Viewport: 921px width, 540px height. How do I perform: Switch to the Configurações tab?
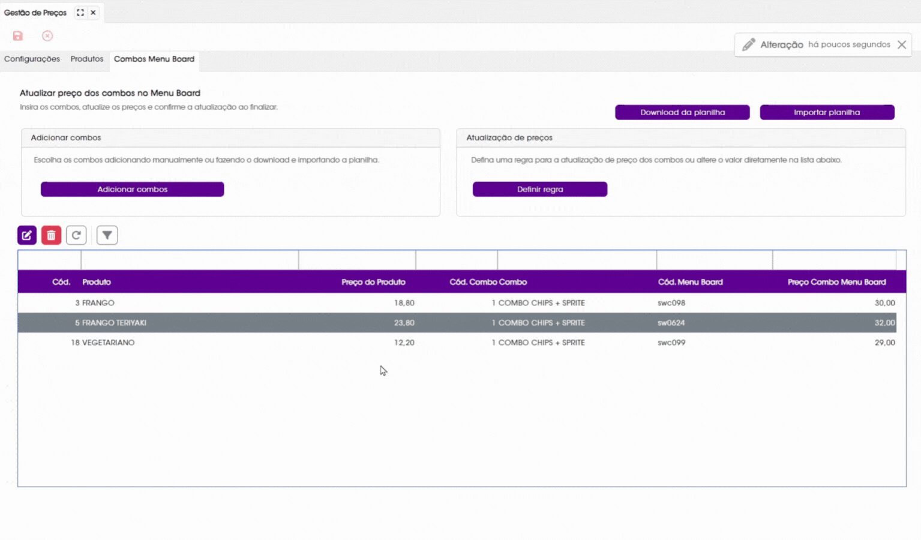coord(32,59)
